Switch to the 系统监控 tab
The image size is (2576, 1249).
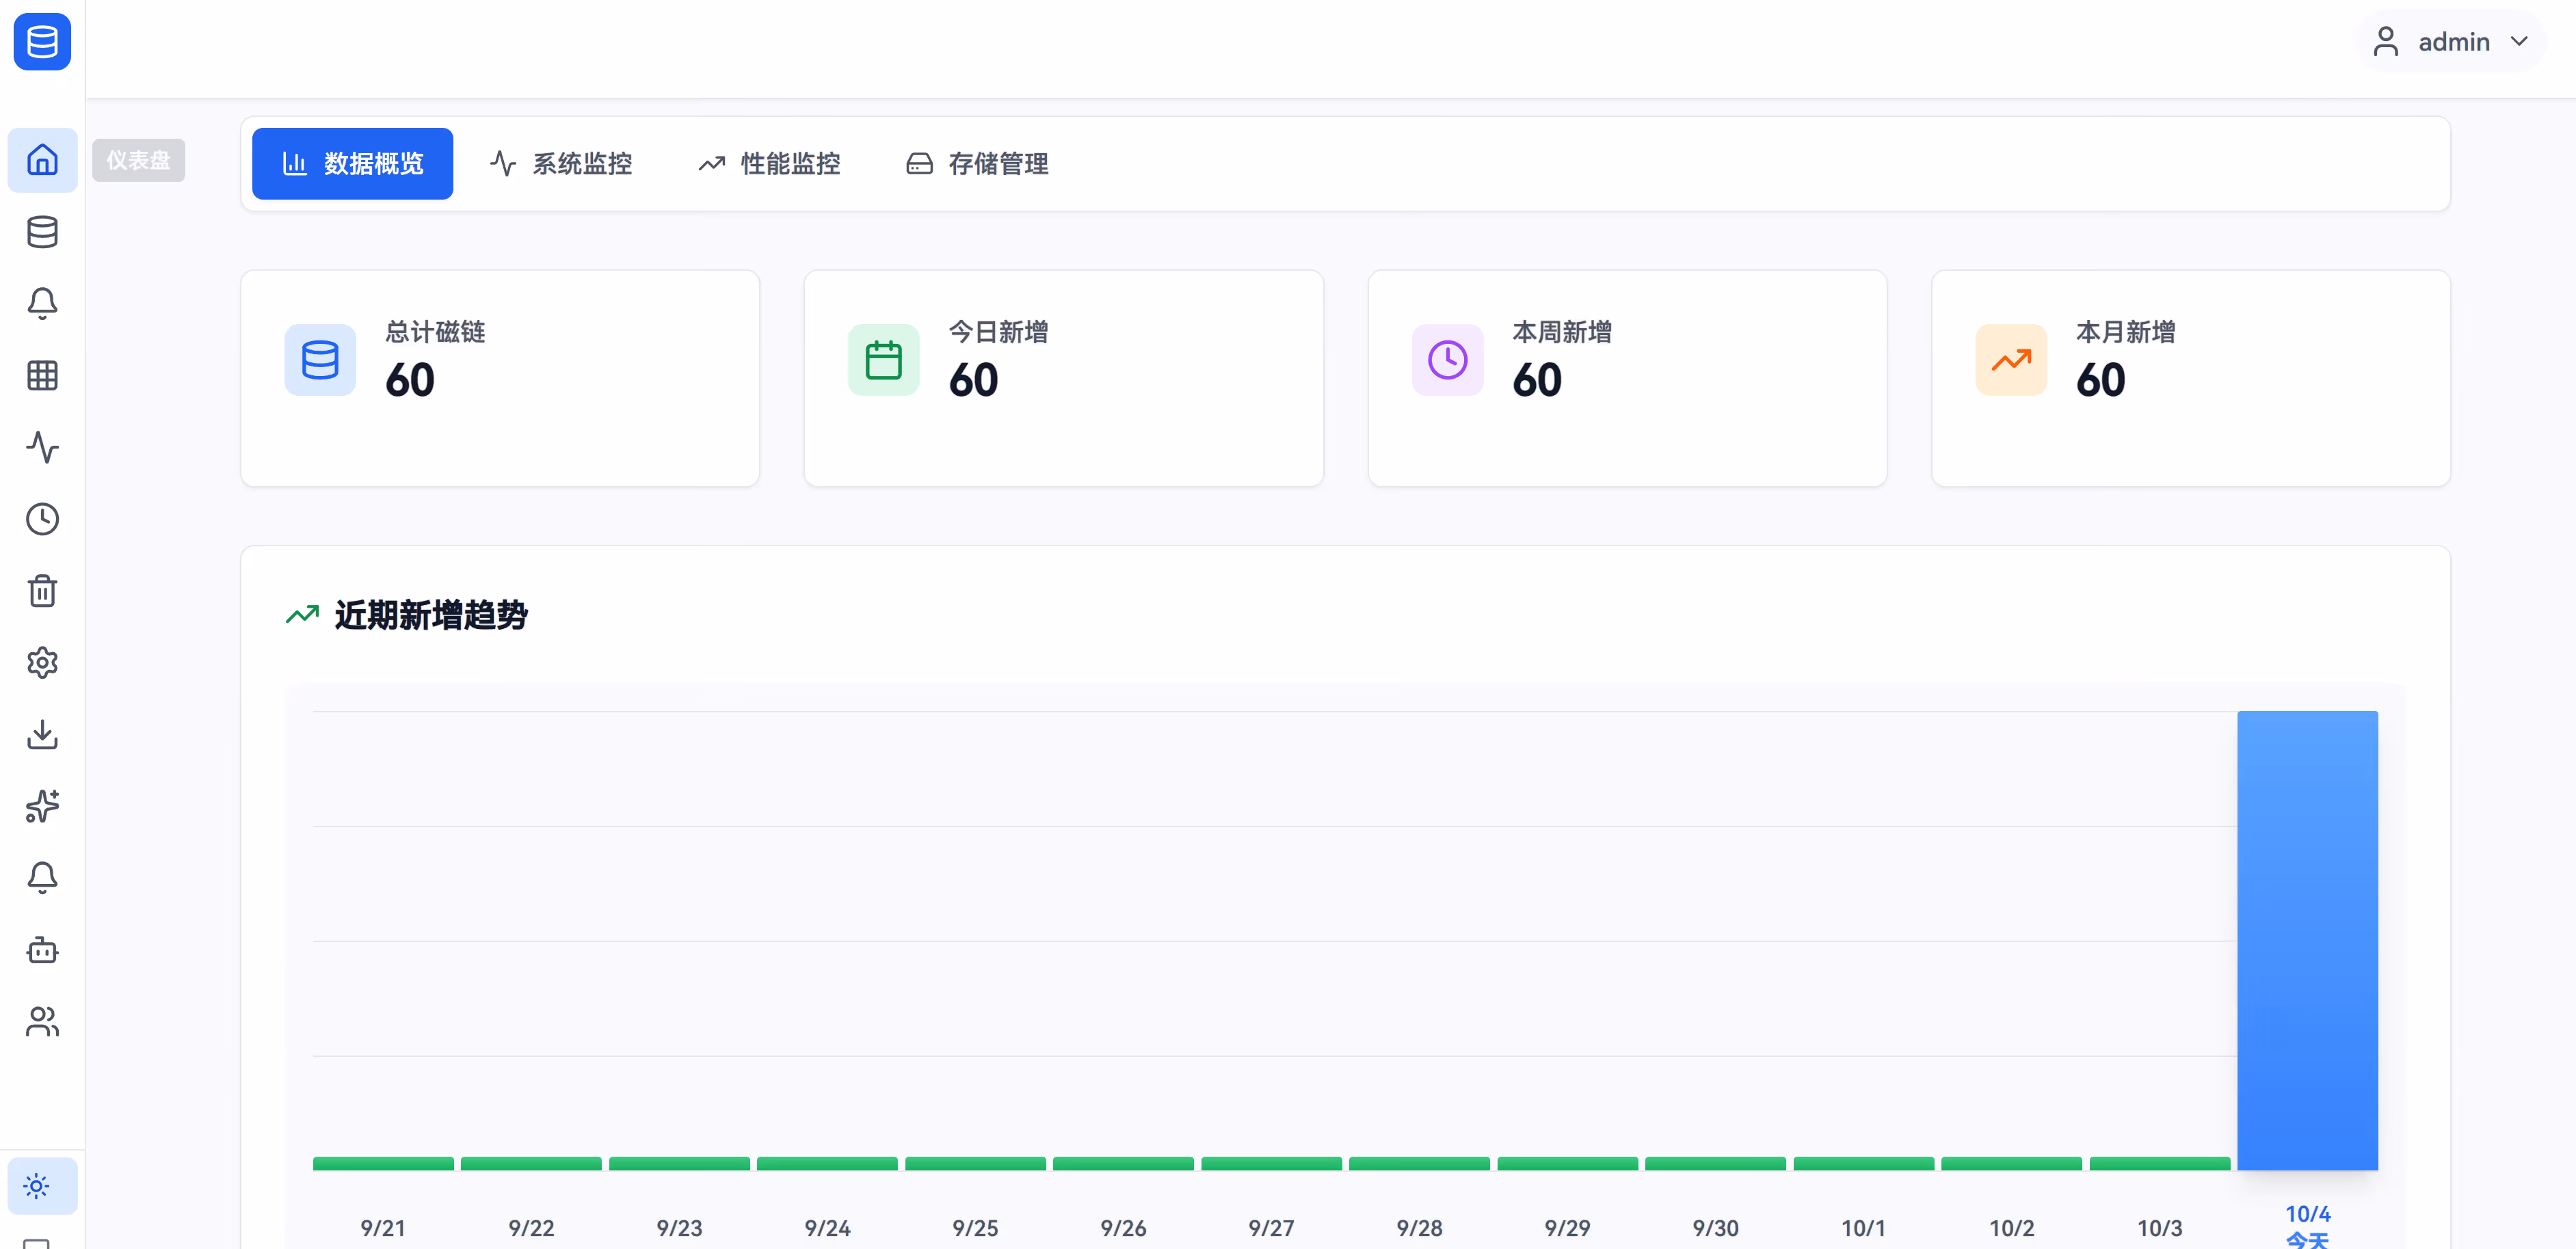point(561,164)
